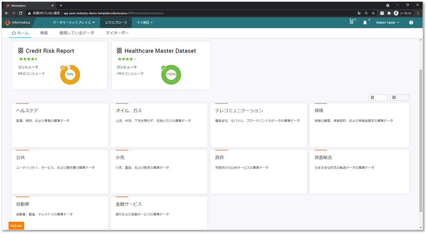The height and width of the screenshot is (234, 427).
Task: Open the notifications bell icon
Action: coord(365,23)
